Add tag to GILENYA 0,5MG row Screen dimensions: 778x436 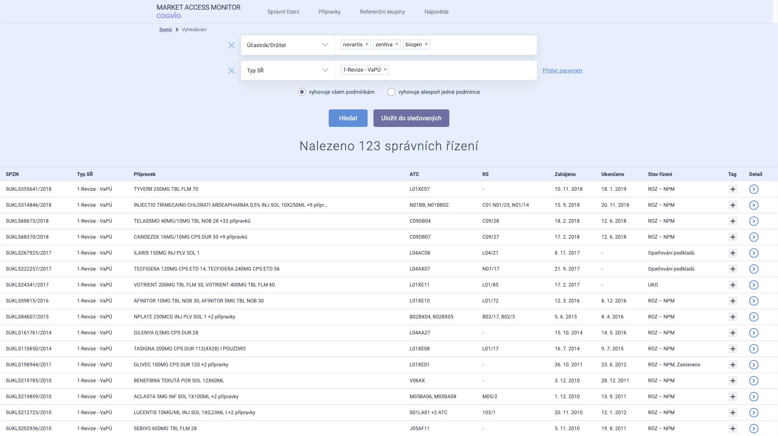[732, 333]
